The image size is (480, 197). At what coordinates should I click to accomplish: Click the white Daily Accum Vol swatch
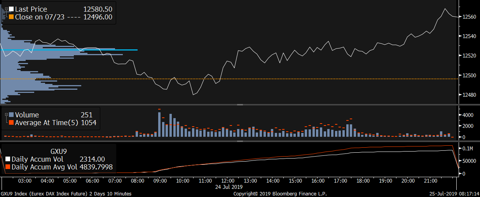pos(8,159)
